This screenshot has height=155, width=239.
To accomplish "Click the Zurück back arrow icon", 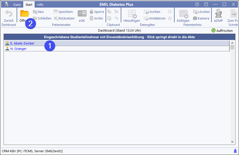I will click(x=9, y=14).
